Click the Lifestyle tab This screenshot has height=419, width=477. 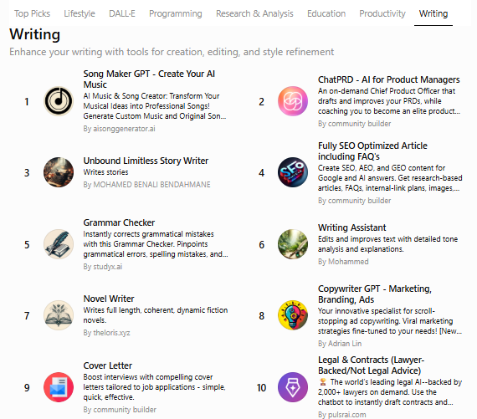79,13
